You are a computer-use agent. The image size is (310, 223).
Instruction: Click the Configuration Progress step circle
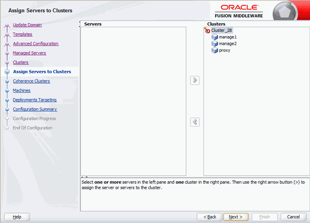pyautogui.click(x=8, y=118)
